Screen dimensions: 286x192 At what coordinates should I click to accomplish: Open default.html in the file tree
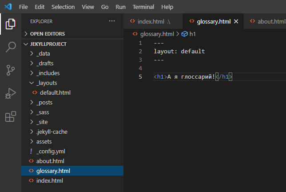[x=55, y=92]
